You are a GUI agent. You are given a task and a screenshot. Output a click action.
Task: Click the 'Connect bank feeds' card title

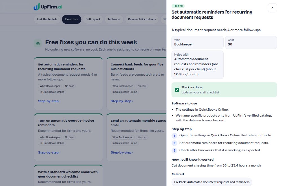tap(137, 67)
